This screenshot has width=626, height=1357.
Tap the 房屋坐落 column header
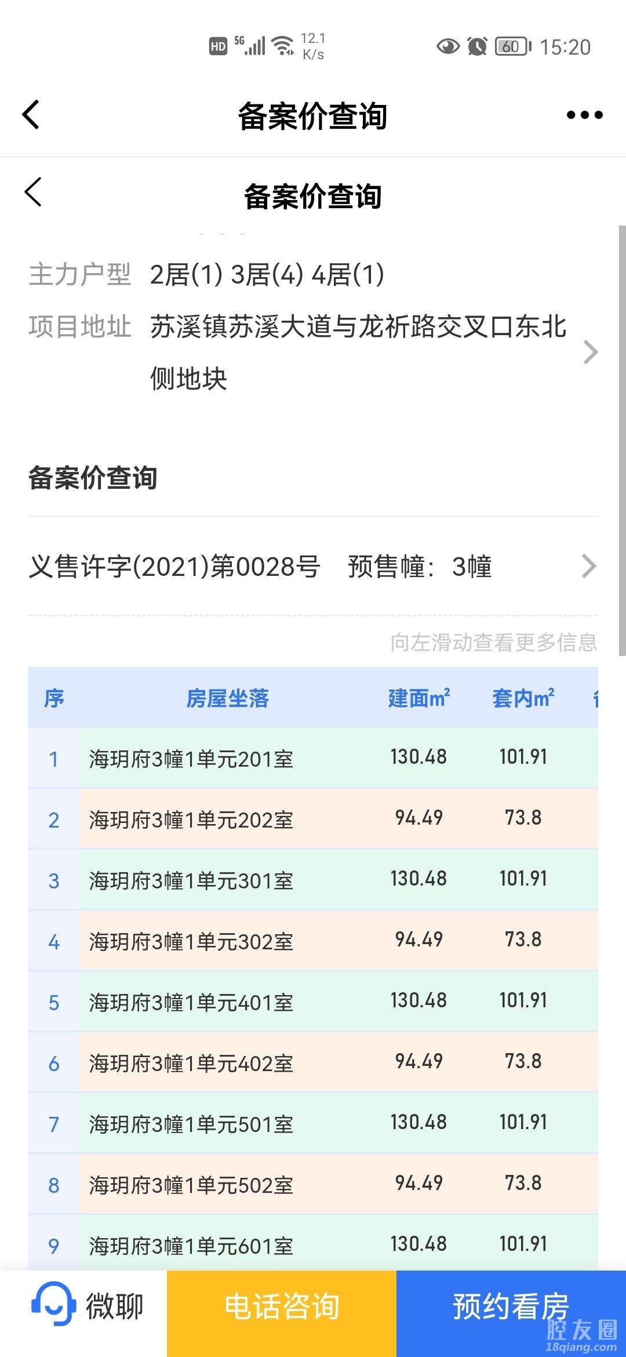pyautogui.click(x=227, y=698)
